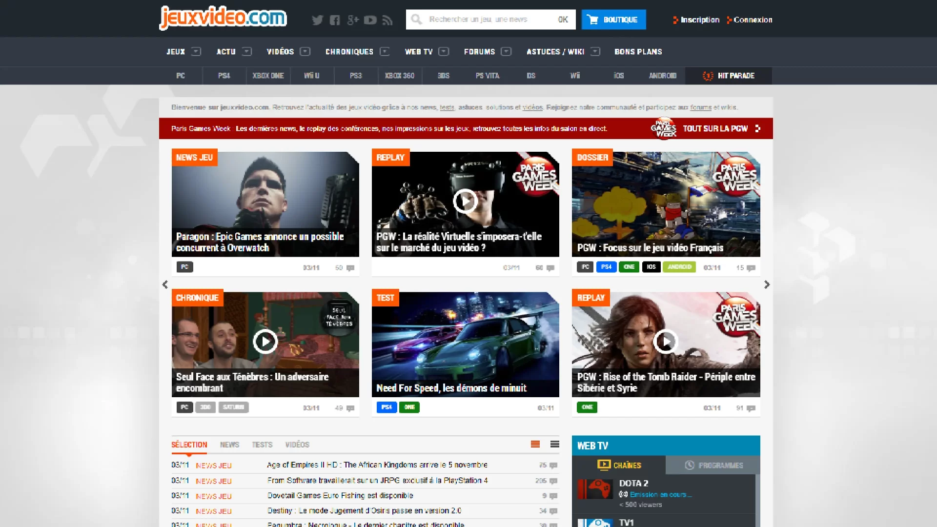
Task: Open Age of Empires II HD news headline
Action: tap(377, 465)
